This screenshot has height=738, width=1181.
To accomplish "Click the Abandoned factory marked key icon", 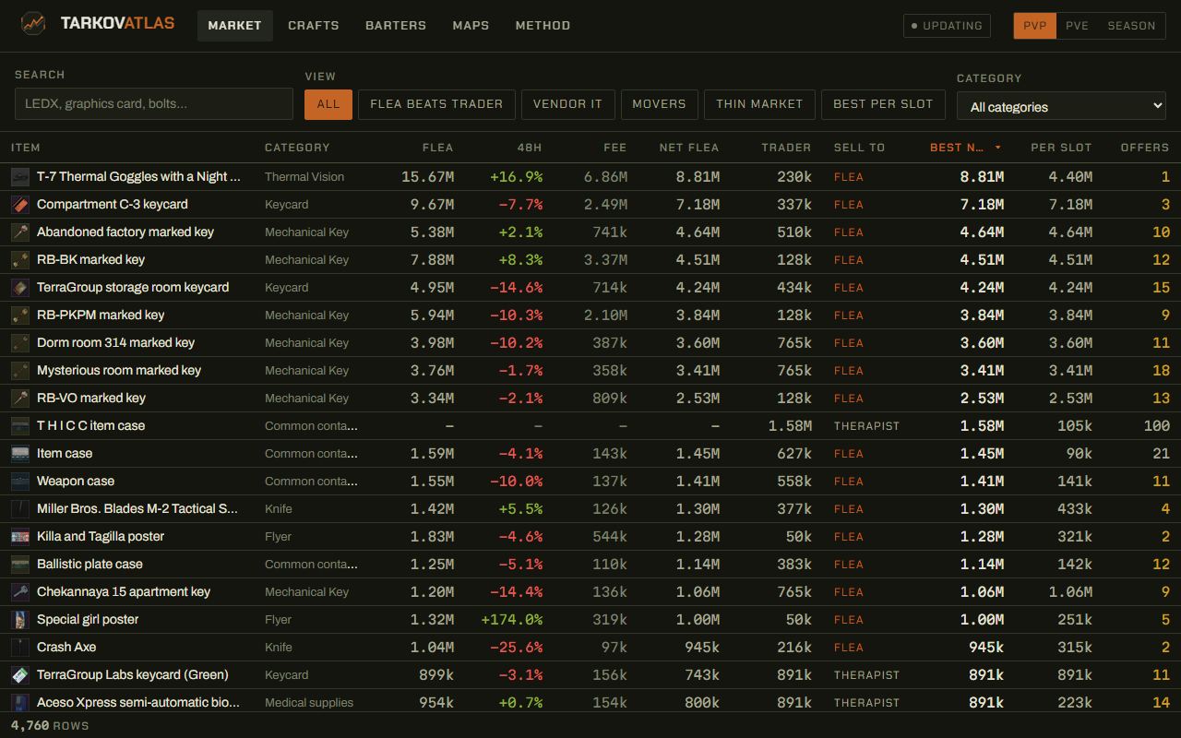I will coord(20,232).
